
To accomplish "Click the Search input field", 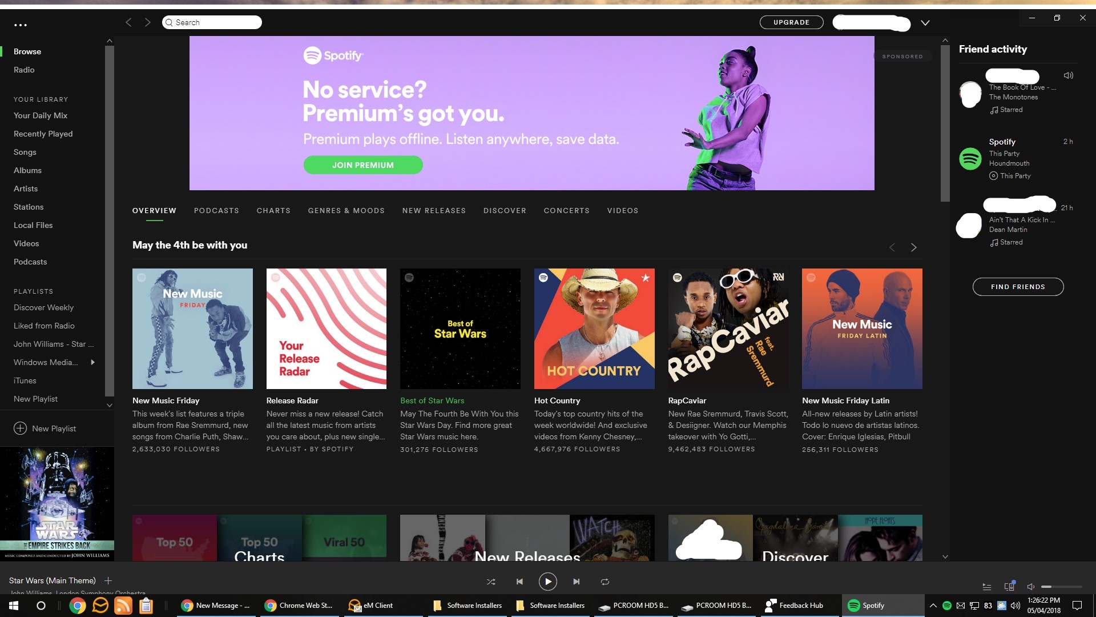I will [x=212, y=23].
